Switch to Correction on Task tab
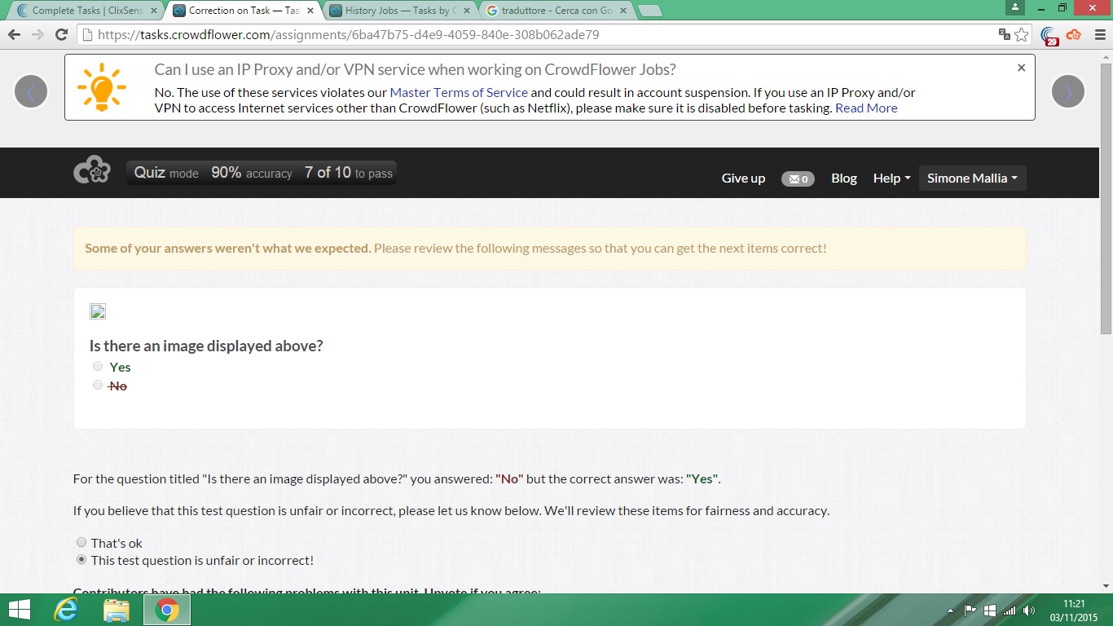The height and width of the screenshot is (626, 1113). coord(243,11)
